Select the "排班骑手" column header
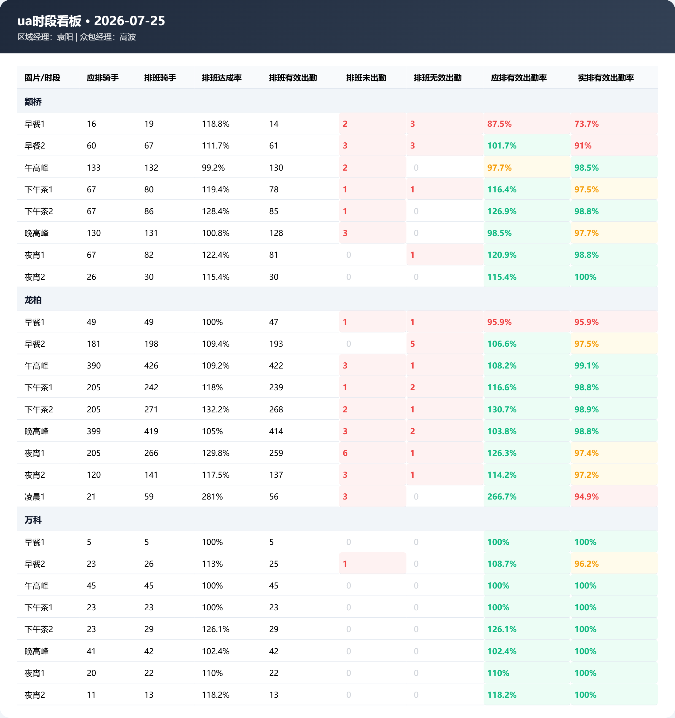 point(160,78)
